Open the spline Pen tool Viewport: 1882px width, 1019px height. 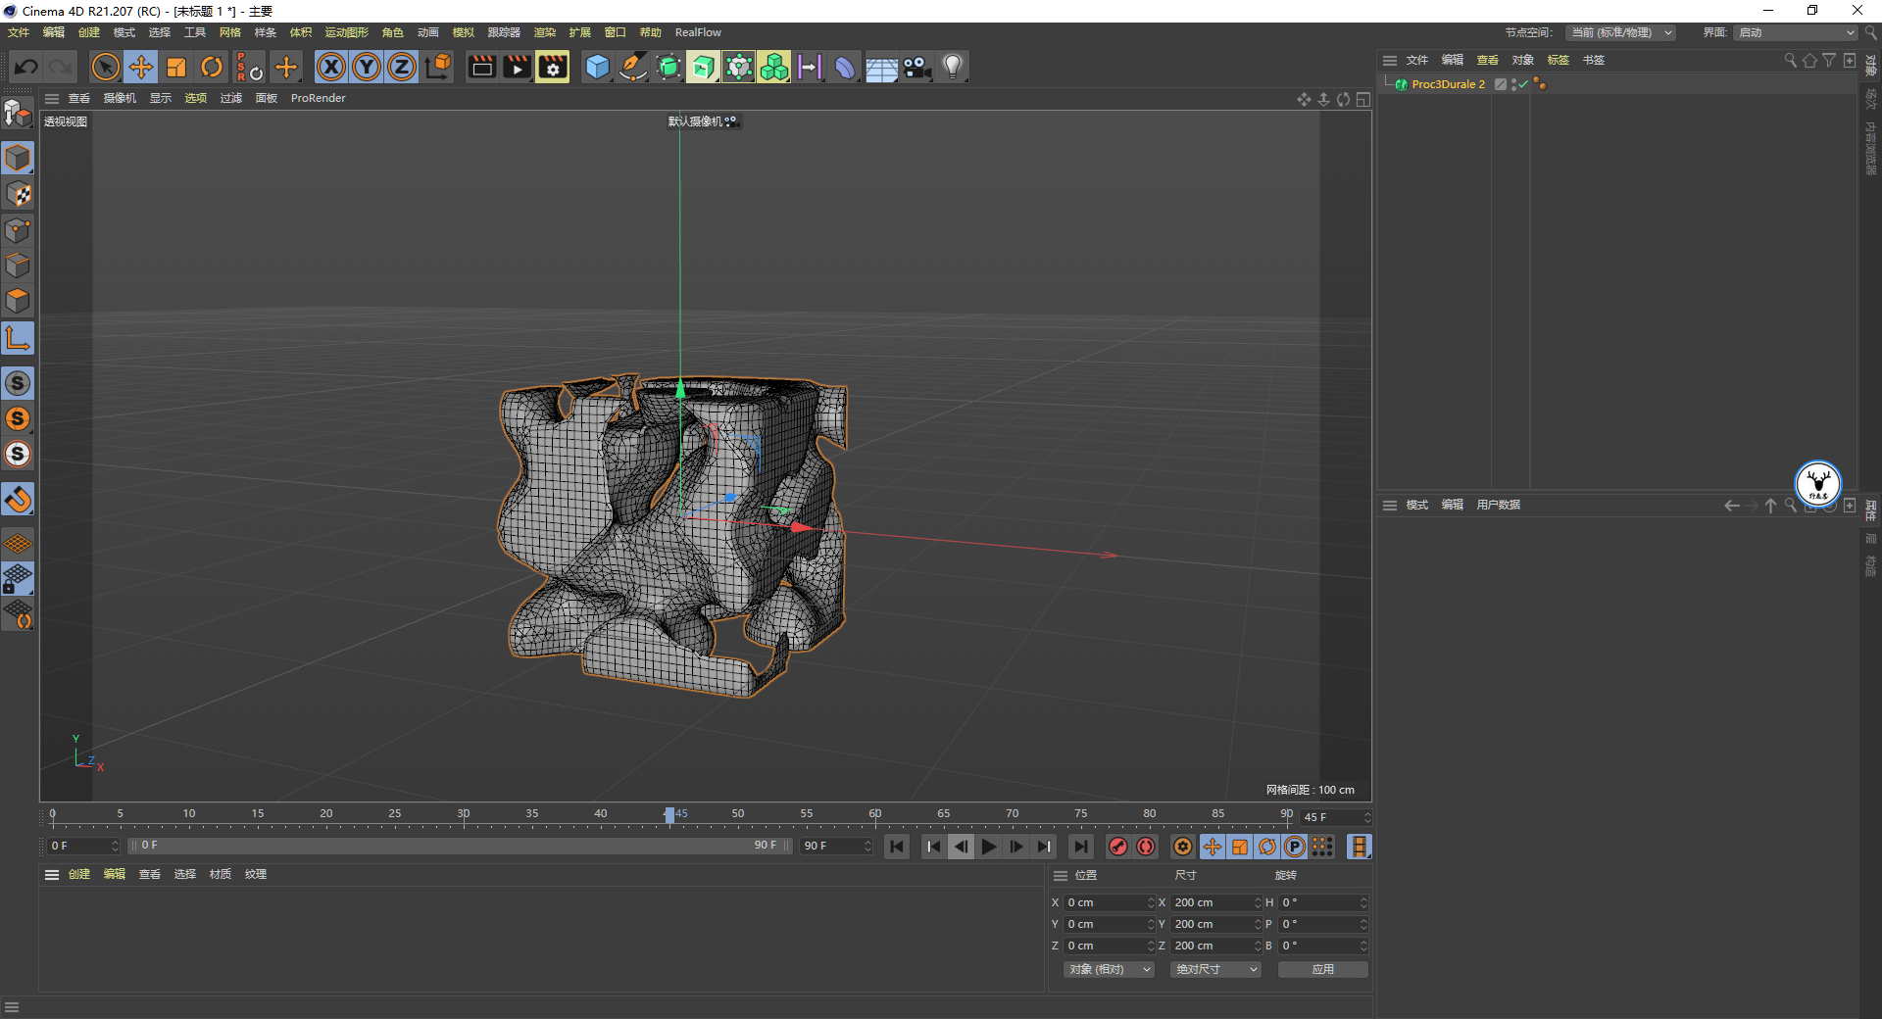pos(633,67)
